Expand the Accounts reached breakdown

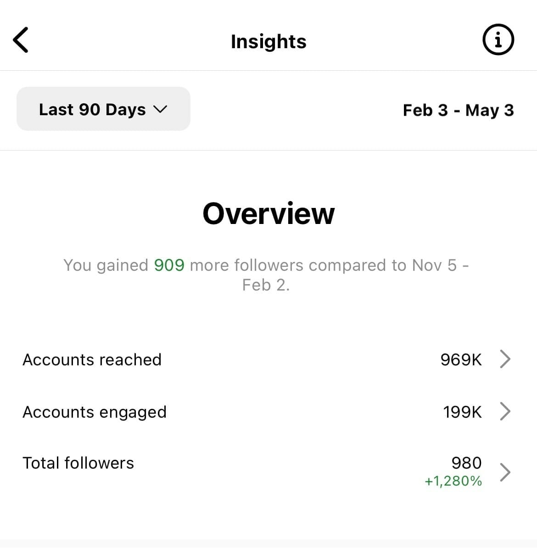pyautogui.click(x=268, y=360)
